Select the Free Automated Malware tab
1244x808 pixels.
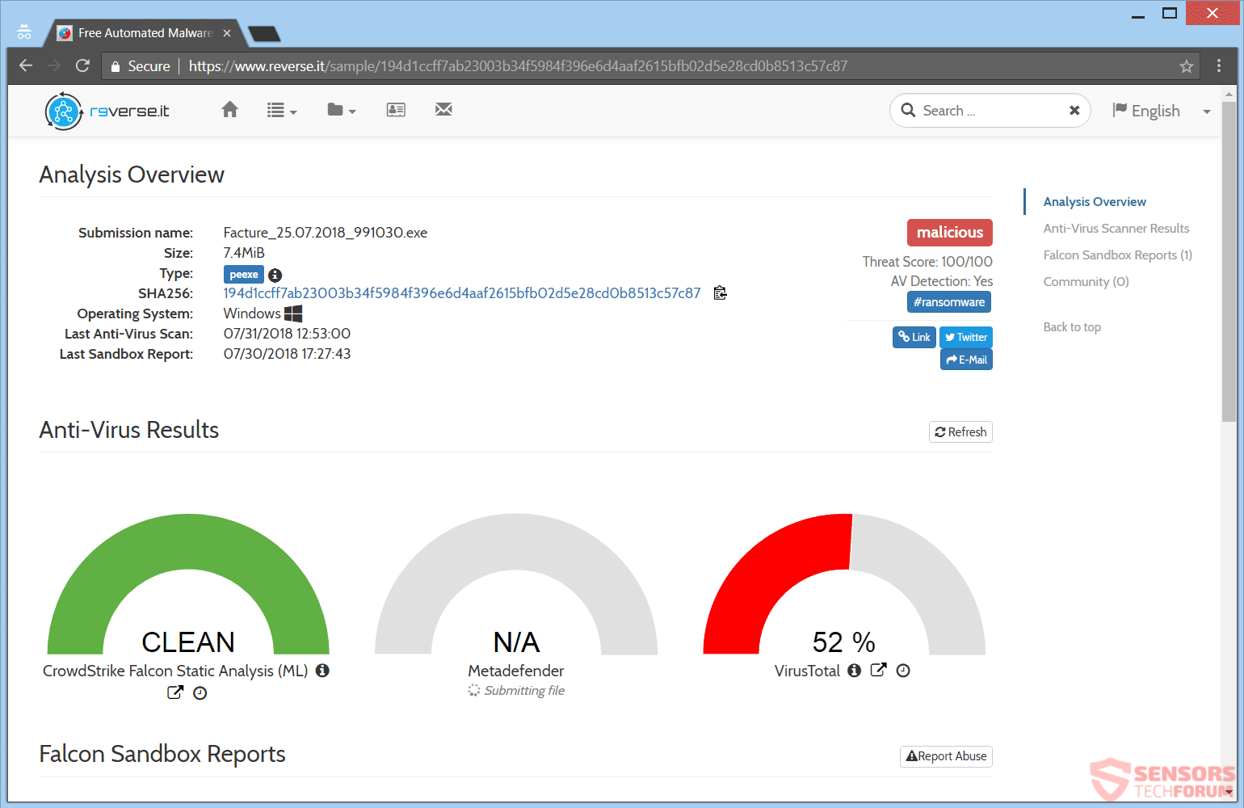145,33
